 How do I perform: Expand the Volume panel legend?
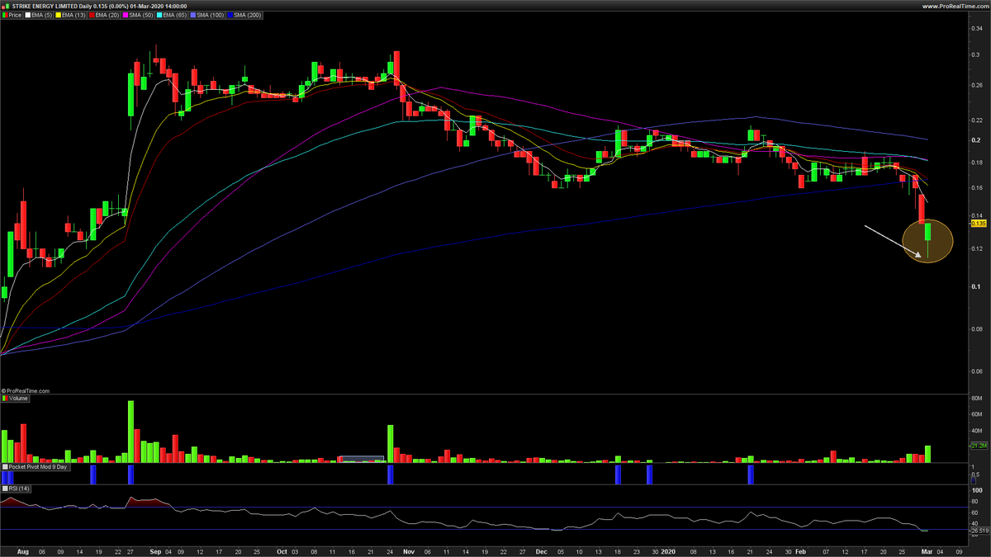click(4, 398)
